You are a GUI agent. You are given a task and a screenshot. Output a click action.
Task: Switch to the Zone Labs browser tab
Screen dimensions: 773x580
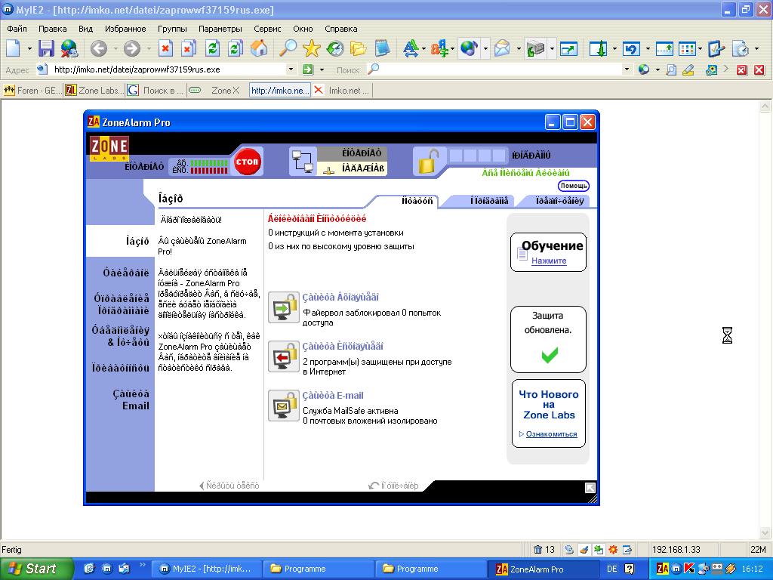click(94, 91)
